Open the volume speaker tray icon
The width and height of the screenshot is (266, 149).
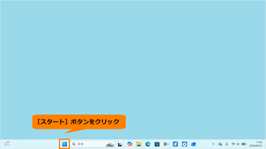(238, 144)
